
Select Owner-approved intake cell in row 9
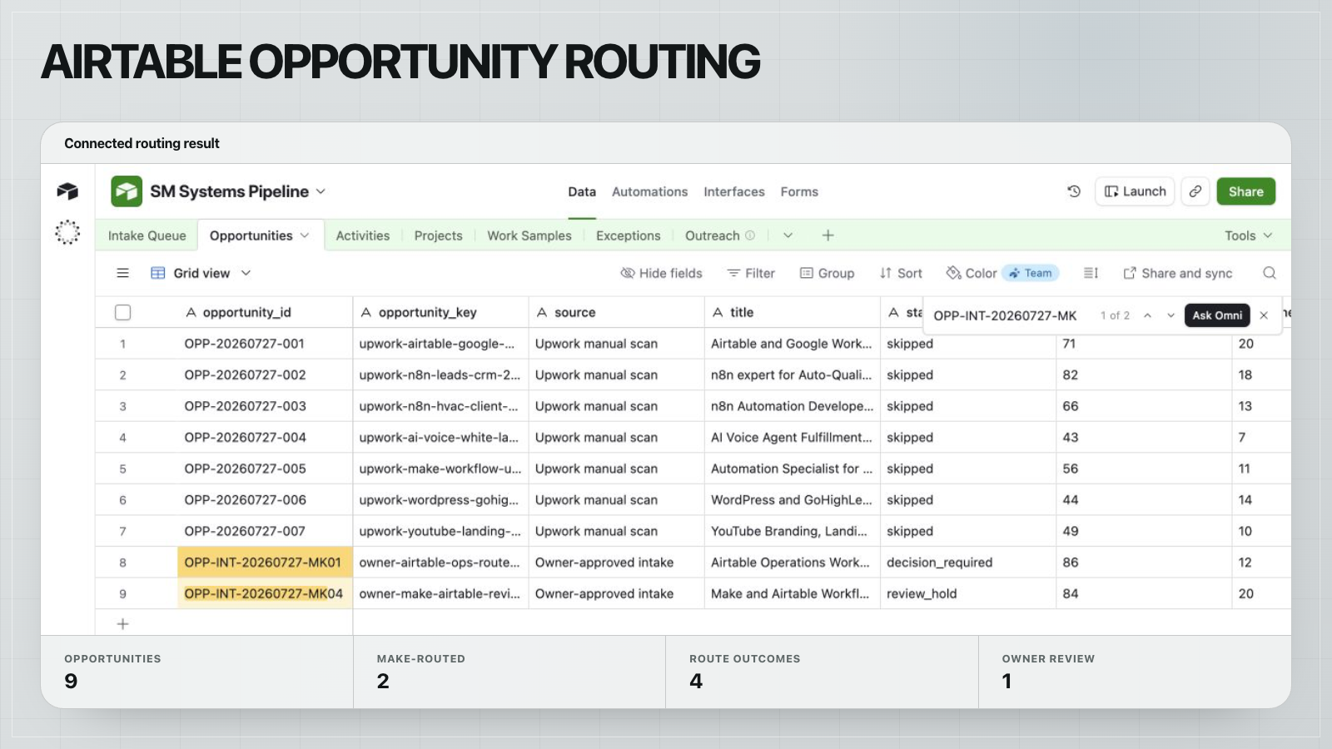point(616,593)
